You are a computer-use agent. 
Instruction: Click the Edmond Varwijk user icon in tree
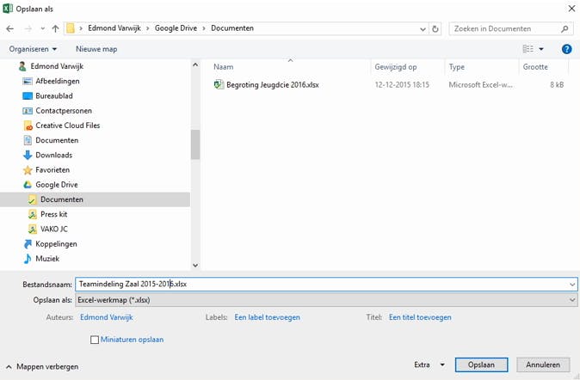point(22,66)
